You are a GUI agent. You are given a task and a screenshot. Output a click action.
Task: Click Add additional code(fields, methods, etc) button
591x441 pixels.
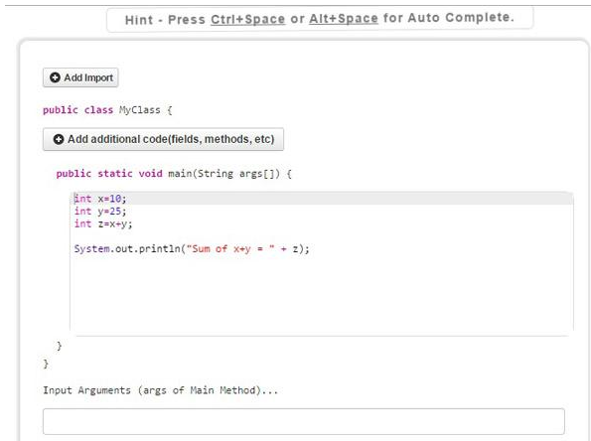pos(163,139)
